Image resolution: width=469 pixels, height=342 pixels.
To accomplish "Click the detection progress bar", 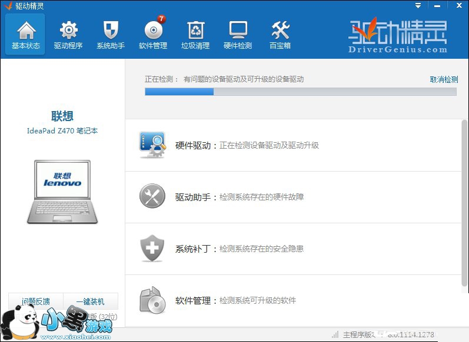I will click(300, 92).
